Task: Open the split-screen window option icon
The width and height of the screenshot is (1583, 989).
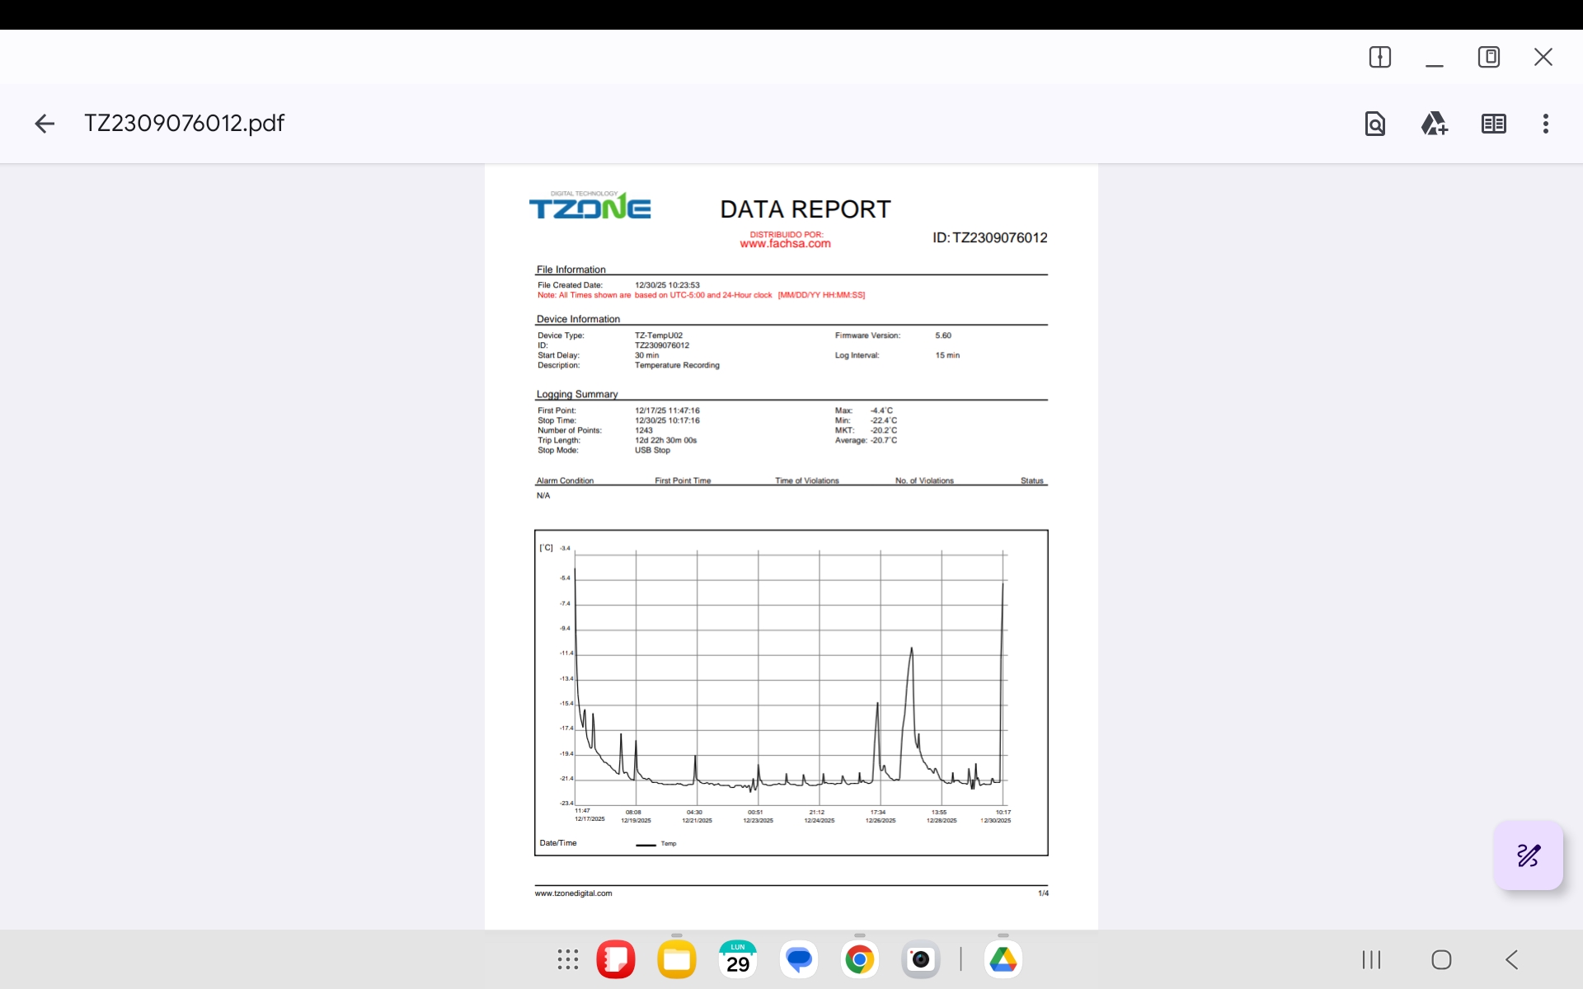Action: click(1379, 57)
